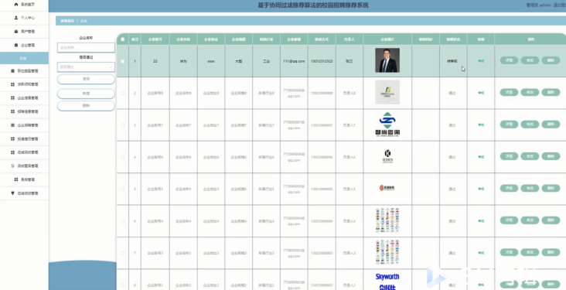Check the checkbox for row 企业账号5
The height and width of the screenshot is (290, 566).
pyautogui.click(x=123, y=189)
